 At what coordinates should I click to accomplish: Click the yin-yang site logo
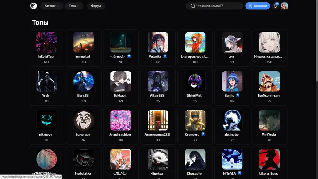pos(34,6)
